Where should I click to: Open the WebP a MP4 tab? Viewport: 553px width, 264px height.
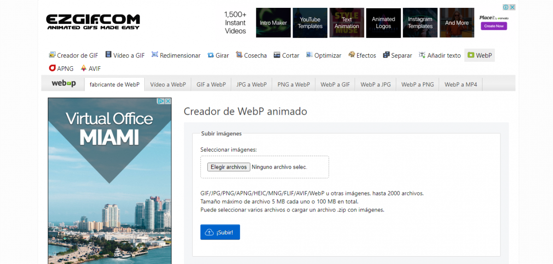point(461,84)
